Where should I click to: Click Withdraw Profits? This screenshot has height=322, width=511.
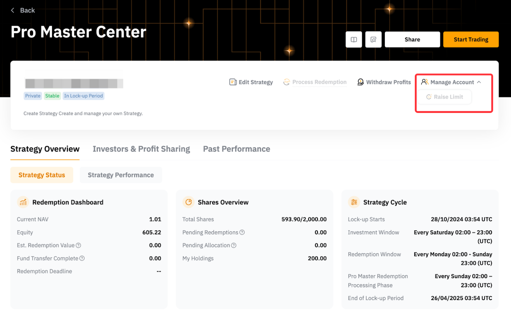pos(384,82)
